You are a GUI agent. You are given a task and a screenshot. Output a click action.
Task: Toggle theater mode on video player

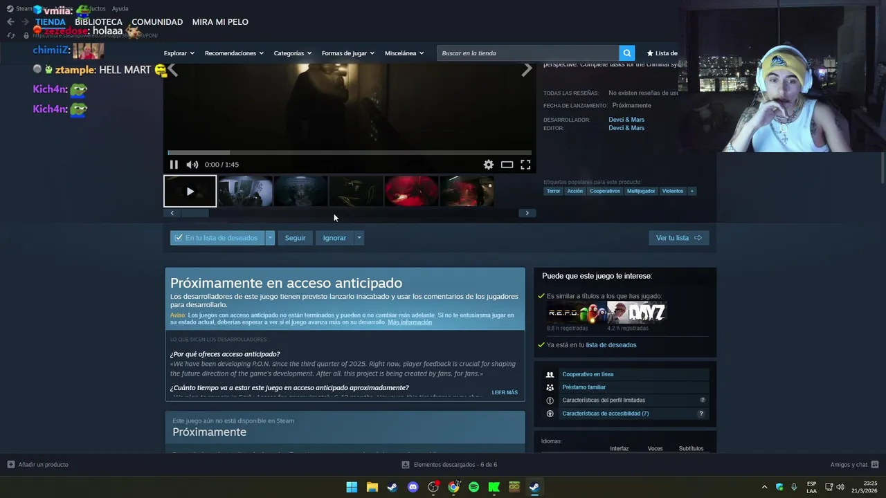(507, 165)
